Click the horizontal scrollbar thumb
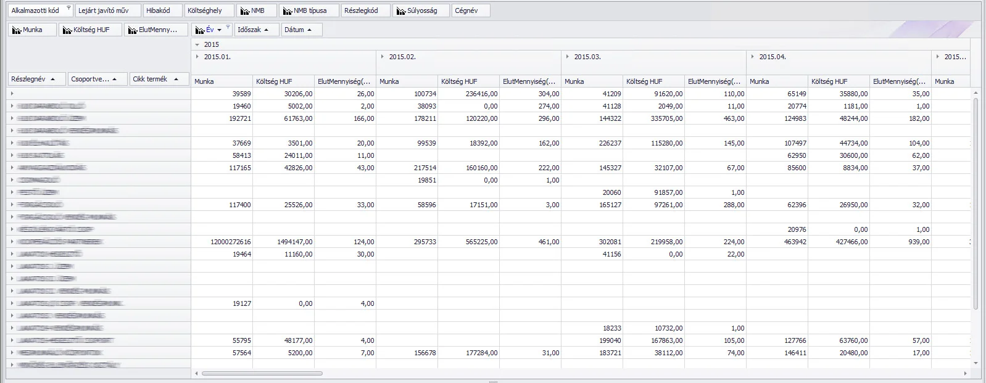This screenshot has height=383, width=986. pos(262,373)
